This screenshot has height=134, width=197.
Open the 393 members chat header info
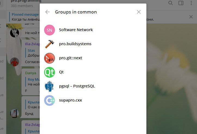pos(22,6)
